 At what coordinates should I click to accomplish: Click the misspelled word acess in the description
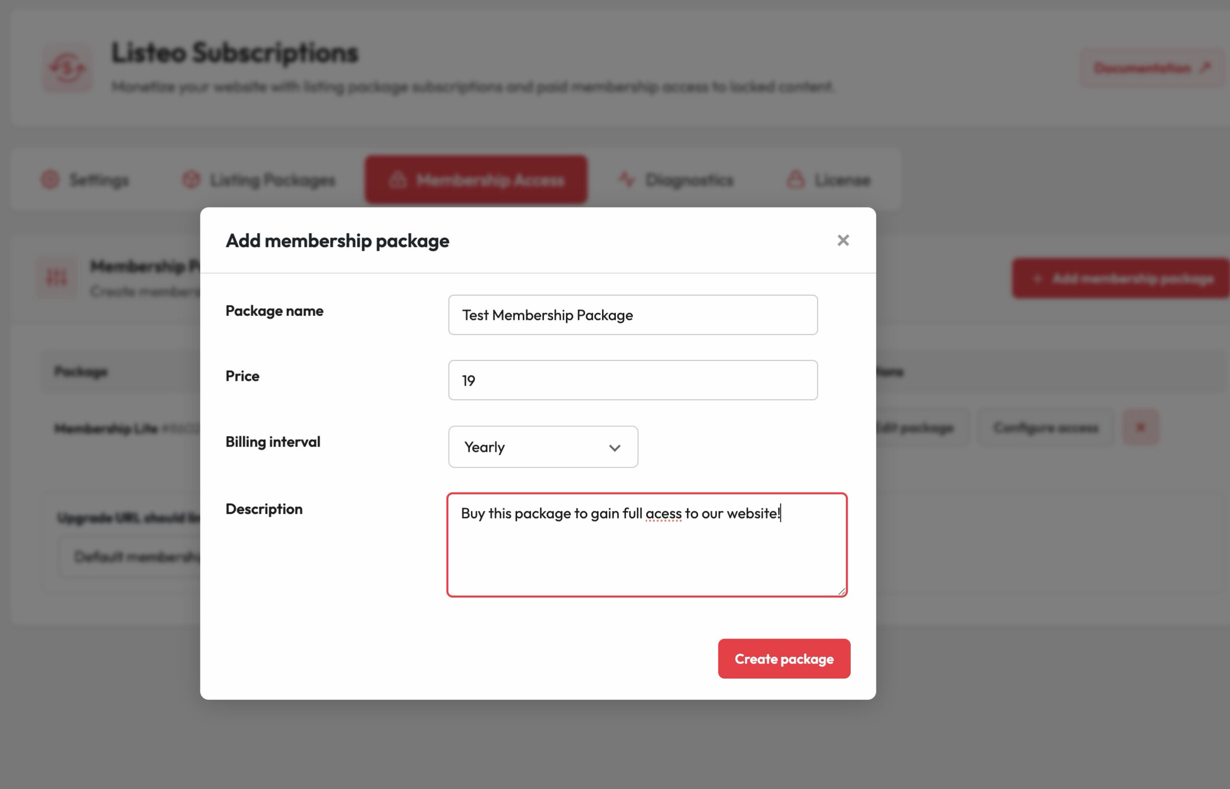[x=663, y=513]
